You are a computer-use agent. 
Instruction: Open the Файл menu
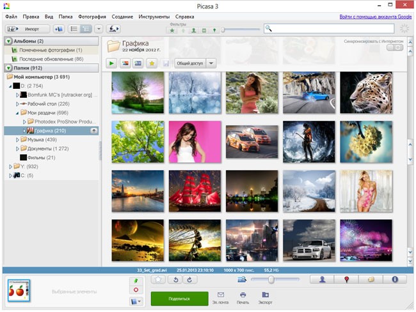pyautogui.click(x=11, y=17)
